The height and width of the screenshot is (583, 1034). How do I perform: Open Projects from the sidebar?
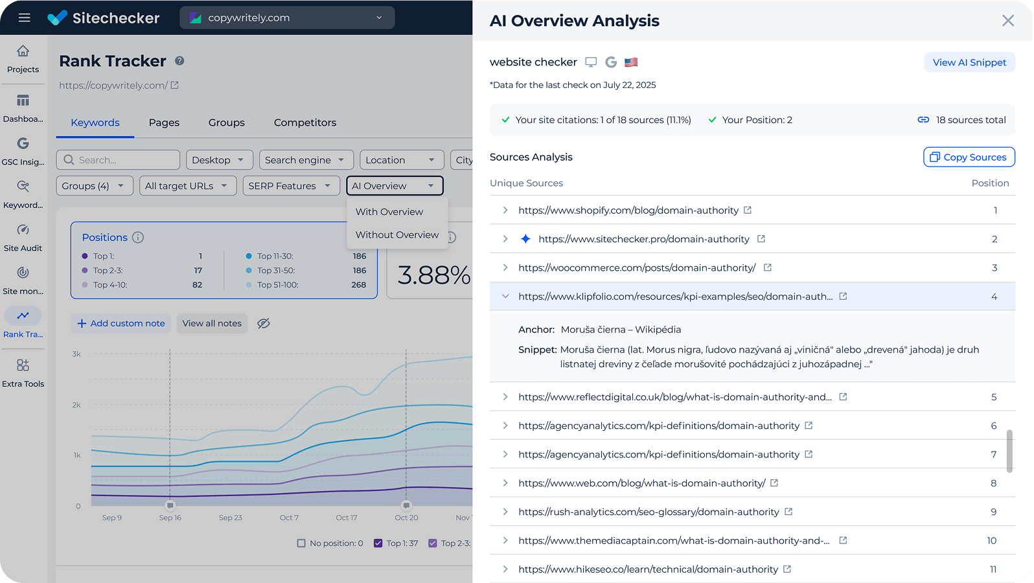point(23,58)
